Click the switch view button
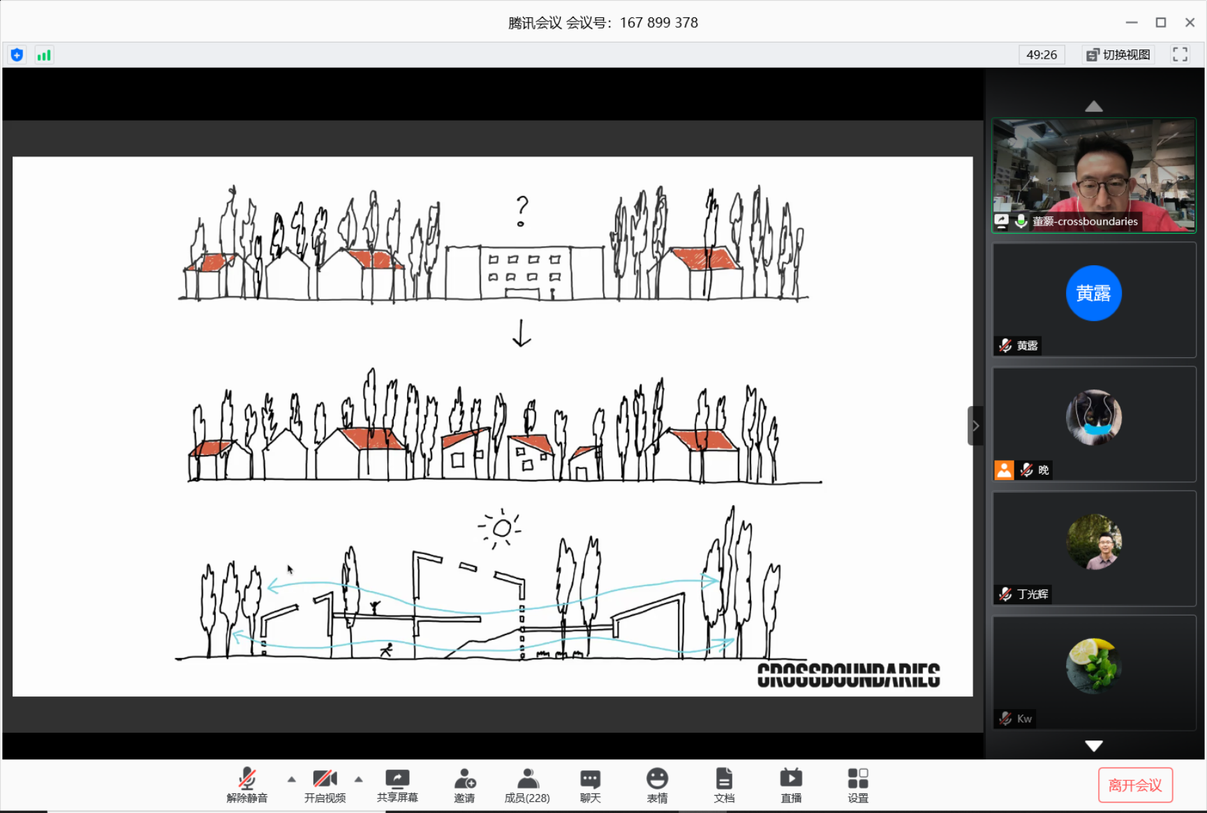Viewport: 1207px width, 813px height. (1118, 54)
